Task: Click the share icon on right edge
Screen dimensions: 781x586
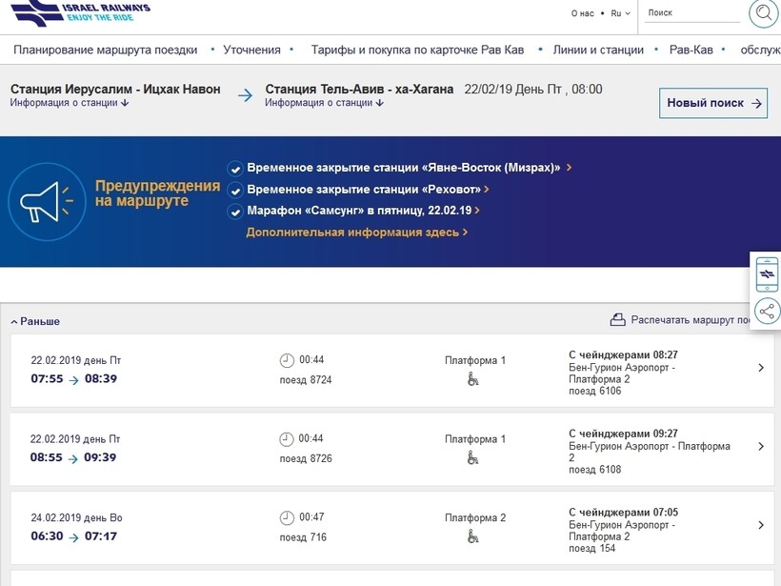Action: [x=767, y=311]
